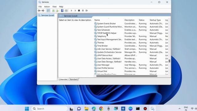Click the horizontal scrollbar thumb below the list
Image resolution: width=197 pixels, height=111 pixels.
point(127,76)
